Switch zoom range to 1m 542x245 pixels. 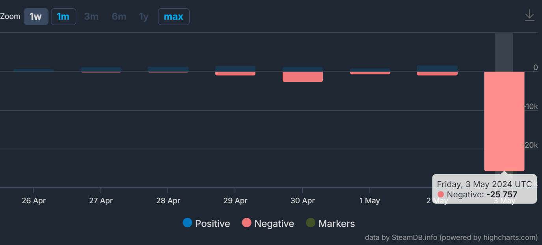point(63,17)
